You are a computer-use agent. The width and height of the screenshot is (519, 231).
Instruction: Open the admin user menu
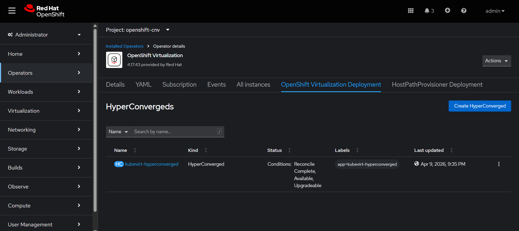tap(495, 11)
